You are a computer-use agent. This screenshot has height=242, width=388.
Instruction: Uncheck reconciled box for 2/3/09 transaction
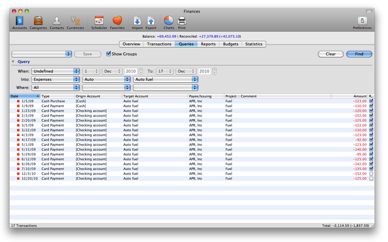click(371, 116)
